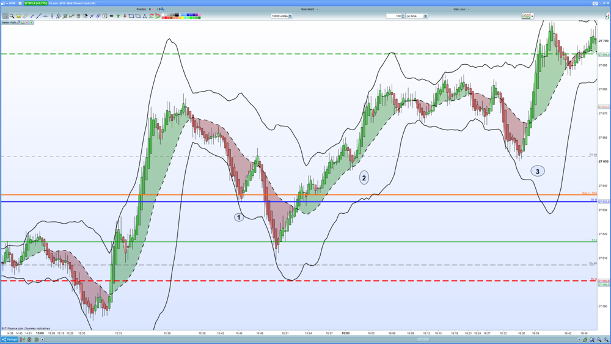Insert a green up arrow marker
This screenshot has width=611, height=344.
point(118,16)
